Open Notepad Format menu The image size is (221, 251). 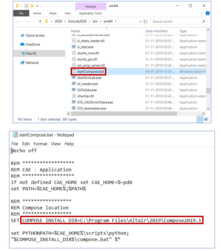coord(40,144)
